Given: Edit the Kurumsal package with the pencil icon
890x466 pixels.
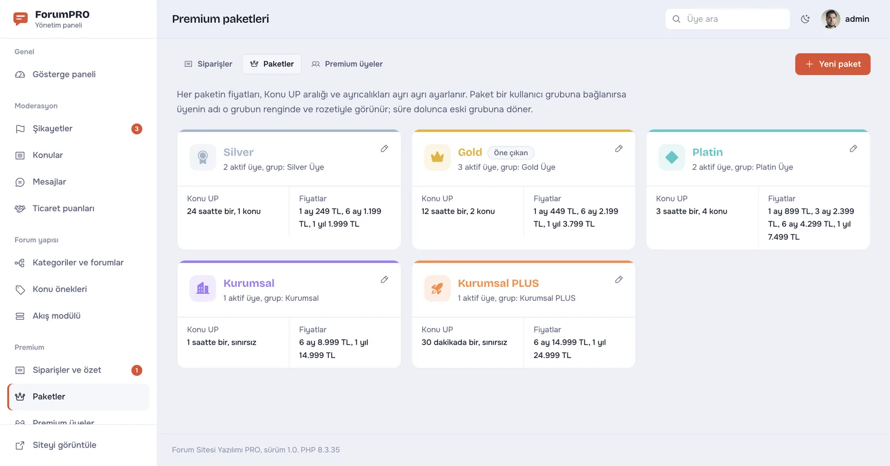Looking at the screenshot, I should (x=384, y=280).
